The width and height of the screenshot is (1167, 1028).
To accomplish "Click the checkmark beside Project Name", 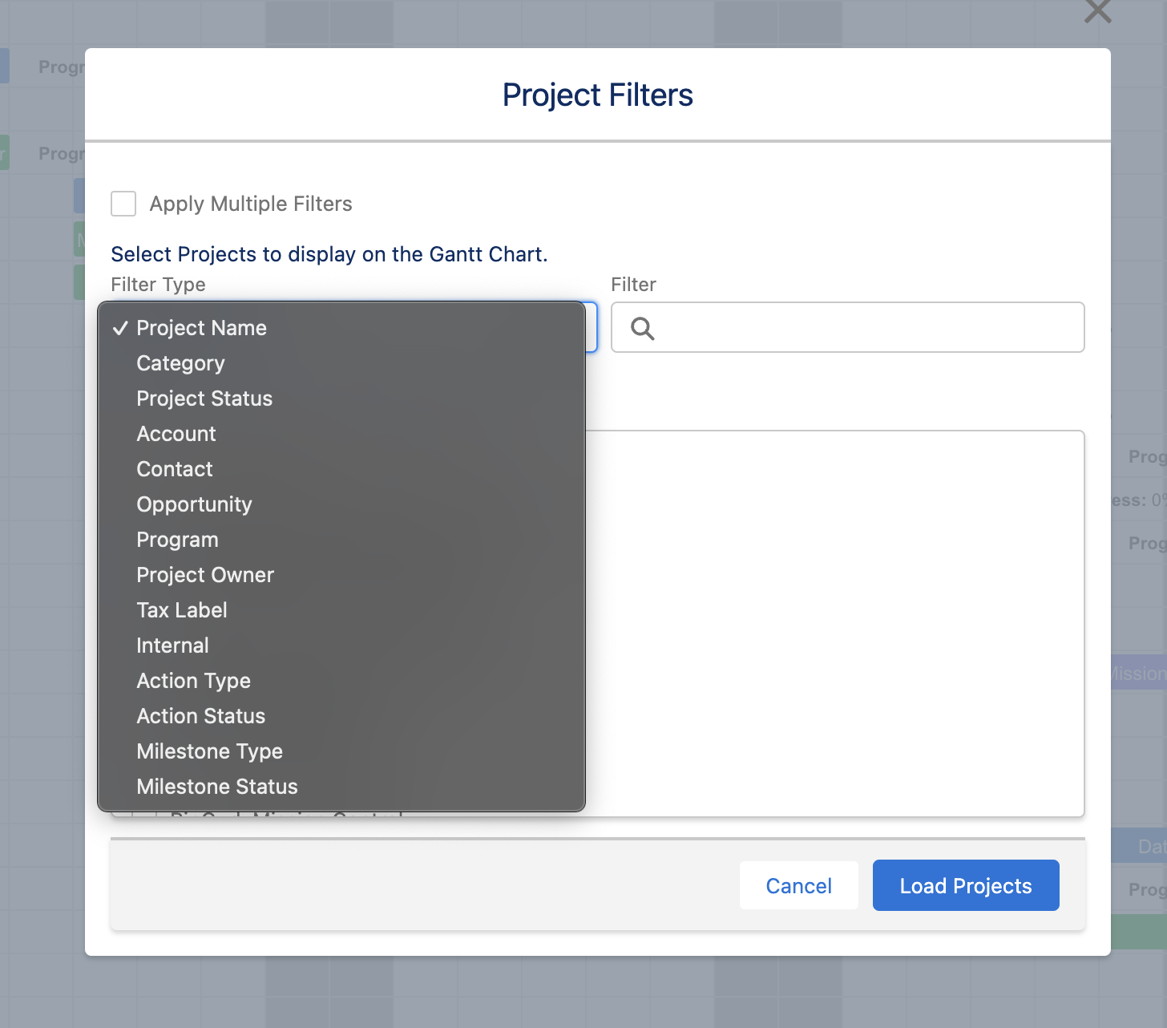I will click(x=122, y=327).
